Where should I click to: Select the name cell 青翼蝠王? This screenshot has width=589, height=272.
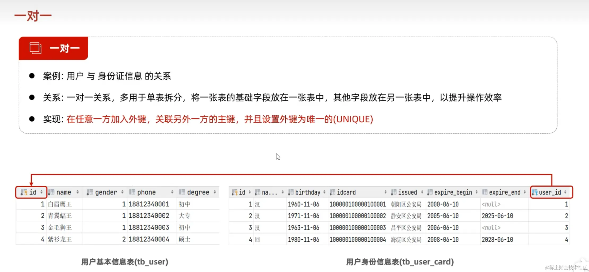click(x=60, y=216)
